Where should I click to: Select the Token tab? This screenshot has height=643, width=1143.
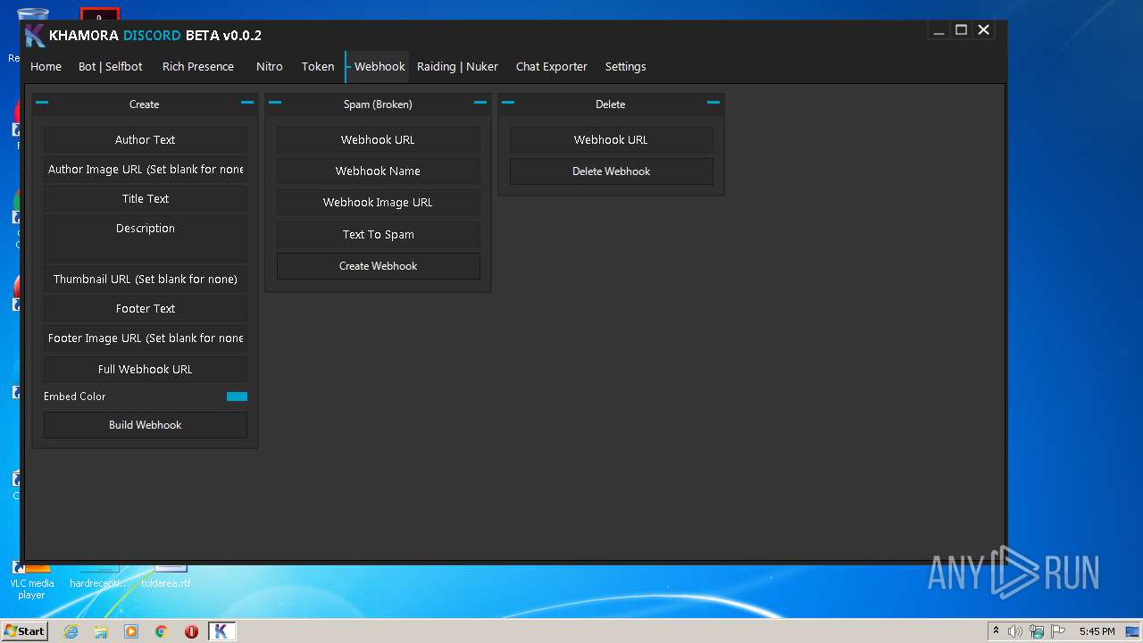pyautogui.click(x=318, y=67)
